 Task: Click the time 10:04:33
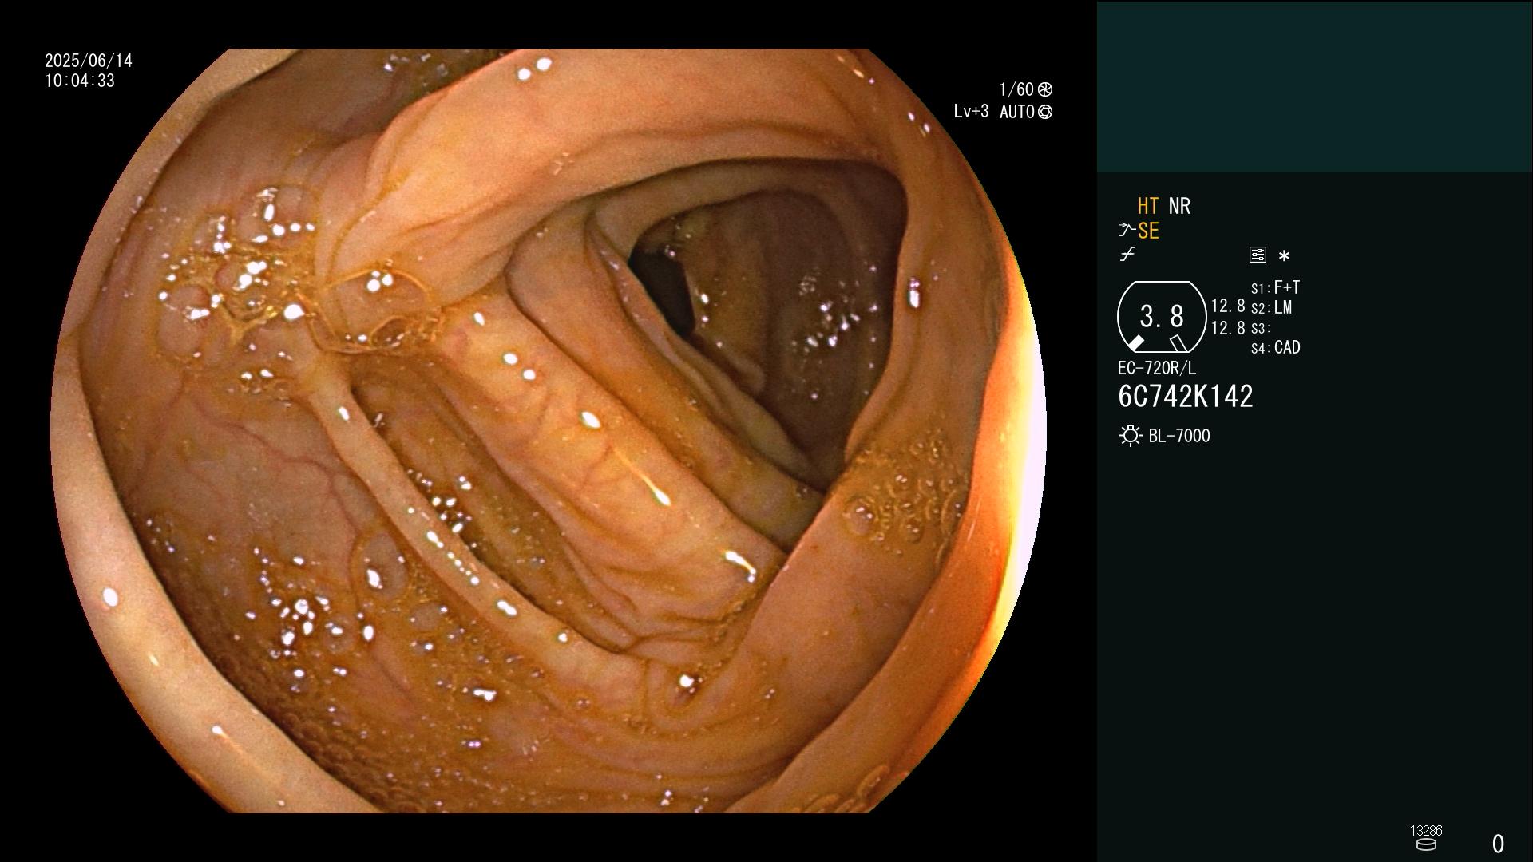click(80, 81)
